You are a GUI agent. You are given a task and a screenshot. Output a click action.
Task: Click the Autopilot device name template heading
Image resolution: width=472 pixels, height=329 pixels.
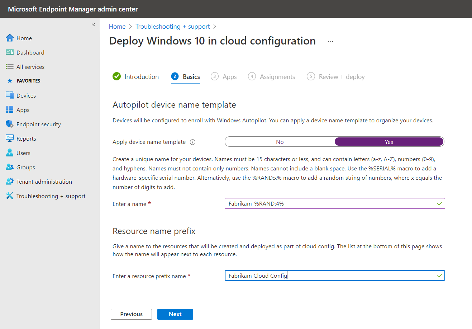click(174, 105)
